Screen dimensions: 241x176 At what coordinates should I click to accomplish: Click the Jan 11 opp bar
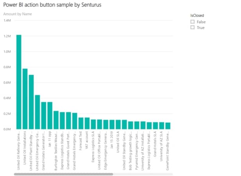coord(50,116)
